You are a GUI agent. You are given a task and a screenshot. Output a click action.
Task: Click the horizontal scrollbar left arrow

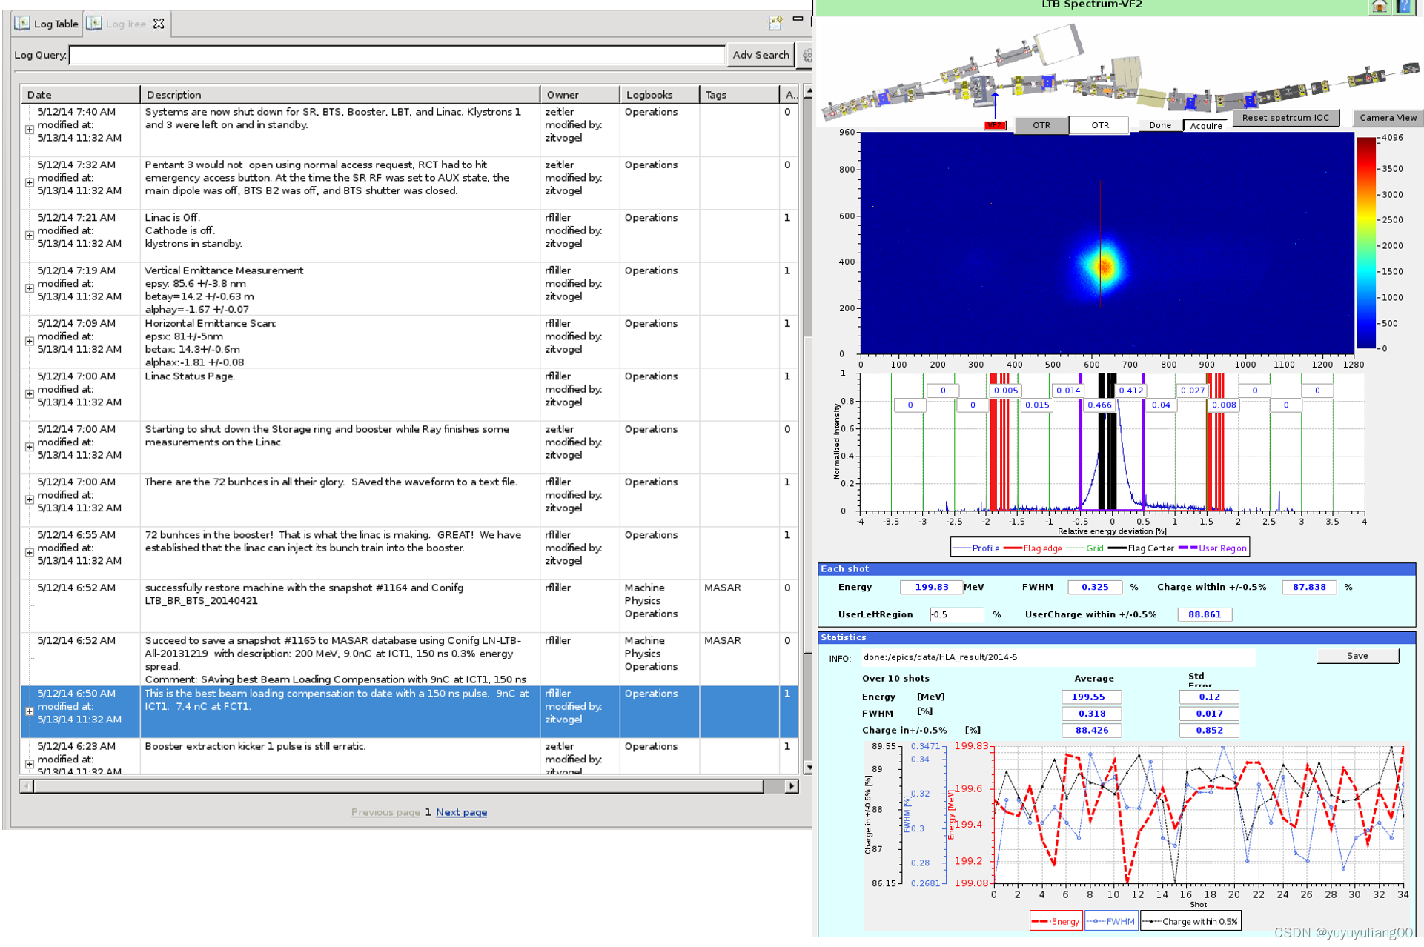pyautogui.click(x=27, y=786)
